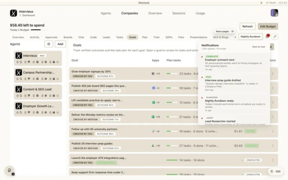Open the agents settings gear button
Screen dimensions: 288x180
click(x=49, y=44)
